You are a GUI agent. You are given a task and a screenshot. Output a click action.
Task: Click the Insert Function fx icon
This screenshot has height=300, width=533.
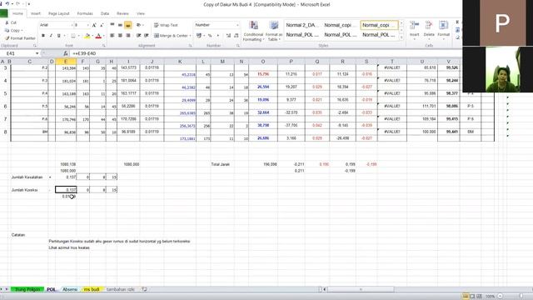65,53
